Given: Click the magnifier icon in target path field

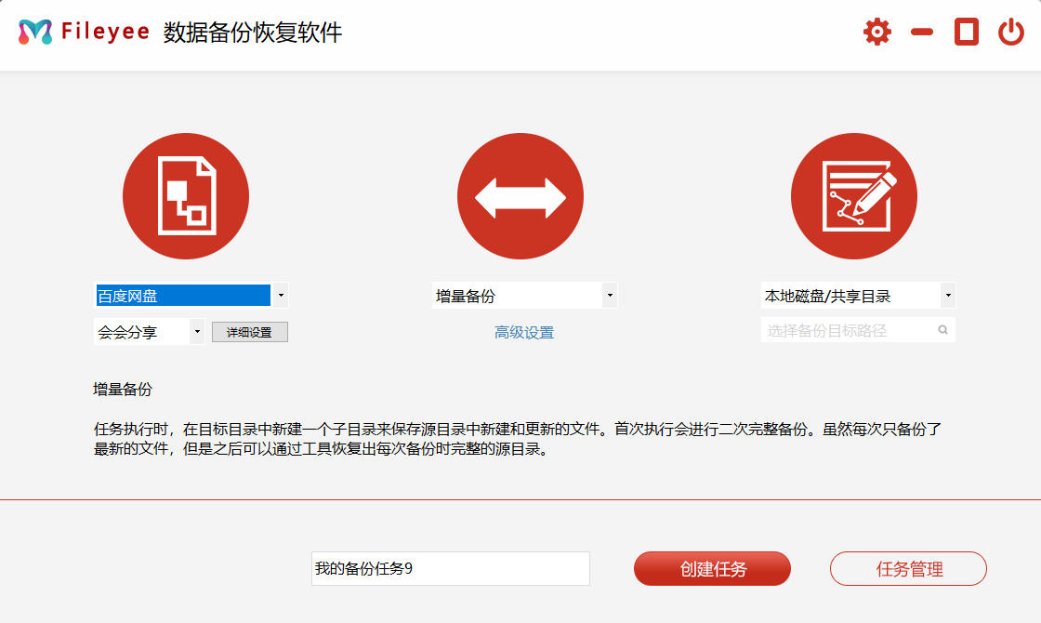Looking at the screenshot, I should tap(942, 330).
